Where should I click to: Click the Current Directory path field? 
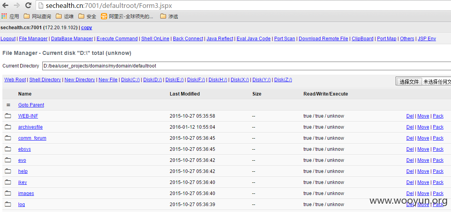(x=246, y=66)
